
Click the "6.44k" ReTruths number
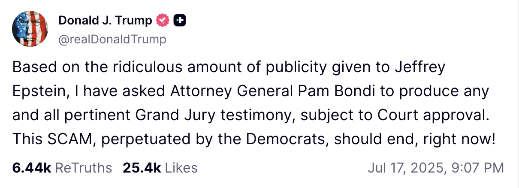pyautogui.click(x=31, y=168)
